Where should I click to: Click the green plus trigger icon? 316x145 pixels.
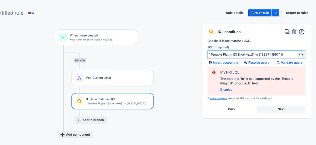pos(63,37)
